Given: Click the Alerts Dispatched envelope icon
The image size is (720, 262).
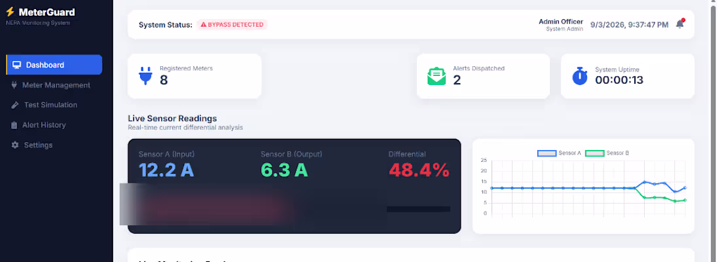Looking at the screenshot, I should point(436,76).
